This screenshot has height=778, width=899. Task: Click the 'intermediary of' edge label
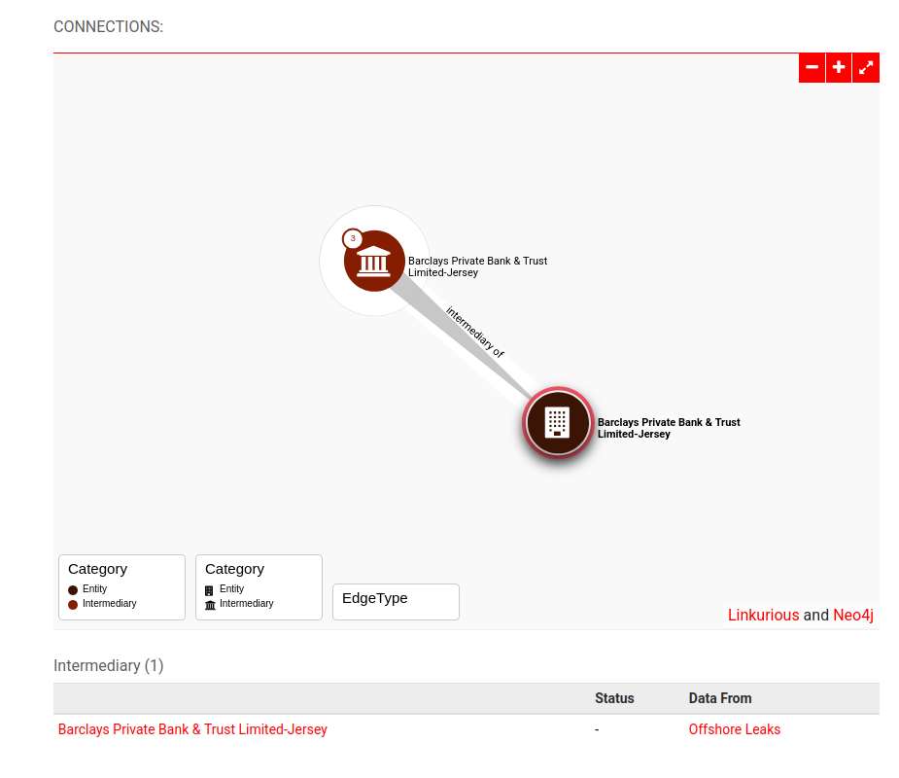(x=475, y=333)
